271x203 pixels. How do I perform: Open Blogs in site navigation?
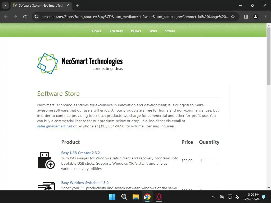136,31
